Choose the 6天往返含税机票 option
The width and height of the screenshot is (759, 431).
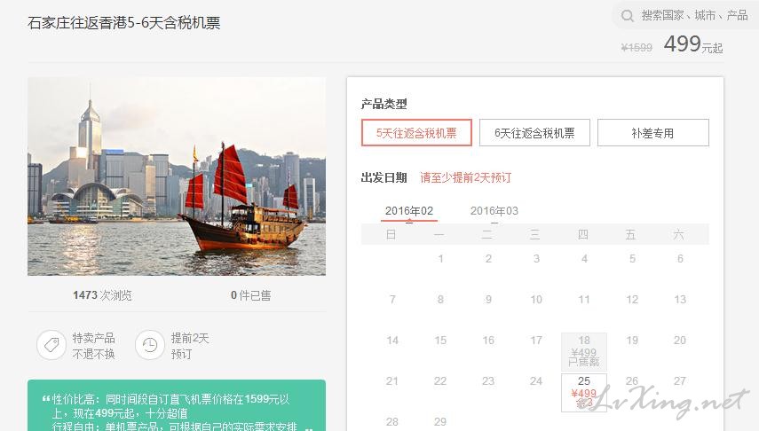point(534,133)
